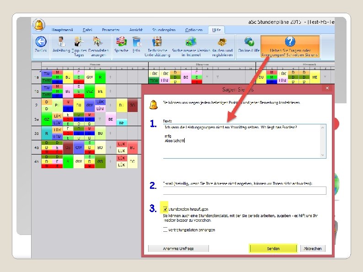This screenshot has height=272, width=363.
Task: Click the Zurück back arrow icon
Action: [x=41, y=42]
